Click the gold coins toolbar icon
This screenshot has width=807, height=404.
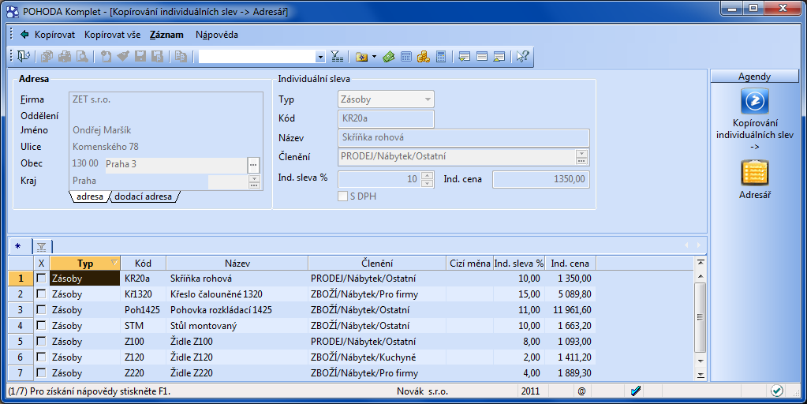click(x=424, y=57)
